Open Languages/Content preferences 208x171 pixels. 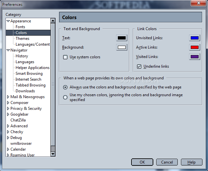click(x=33, y=44)
